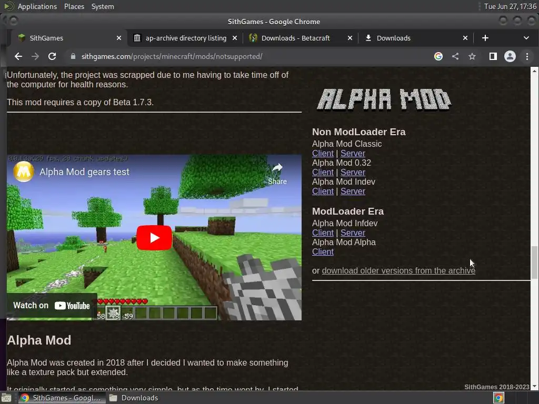Download Alpha Mod Infdev Client

tap(323, 233)
